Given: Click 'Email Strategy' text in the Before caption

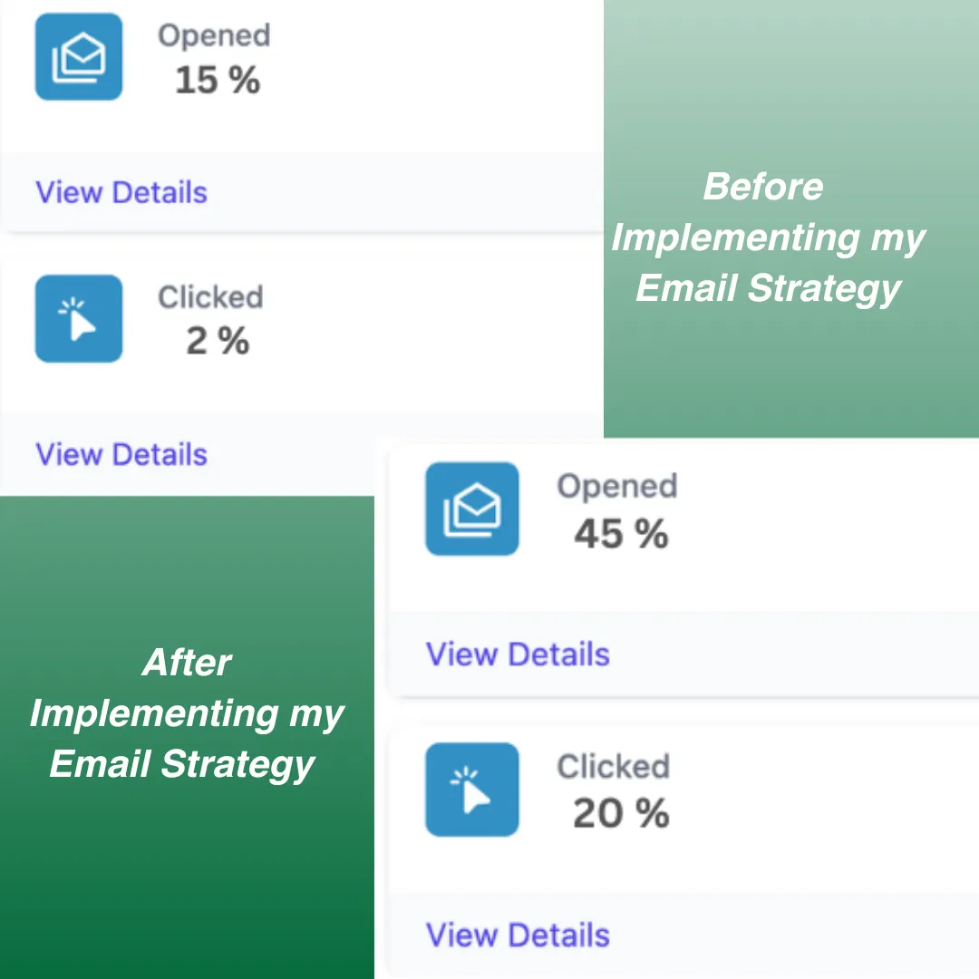Looking at the screenshot, I should click(x=769, y=288).
